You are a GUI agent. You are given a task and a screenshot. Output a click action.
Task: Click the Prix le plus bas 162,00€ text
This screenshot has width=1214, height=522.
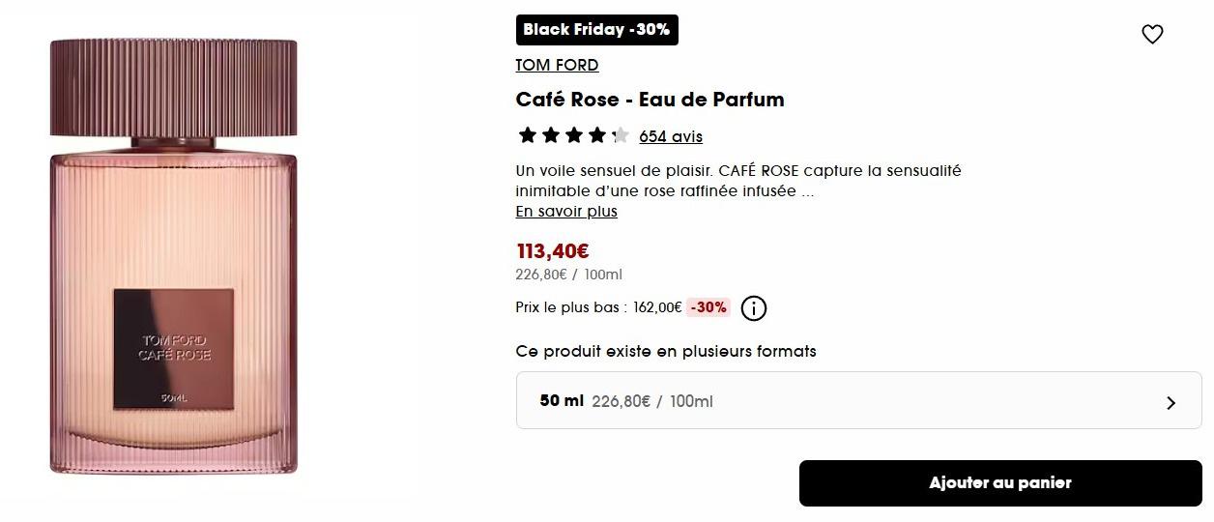click(x=598, y=307)
